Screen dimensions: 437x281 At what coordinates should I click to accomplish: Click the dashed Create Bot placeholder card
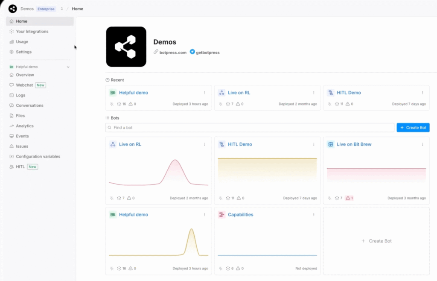tap(376, 241)
